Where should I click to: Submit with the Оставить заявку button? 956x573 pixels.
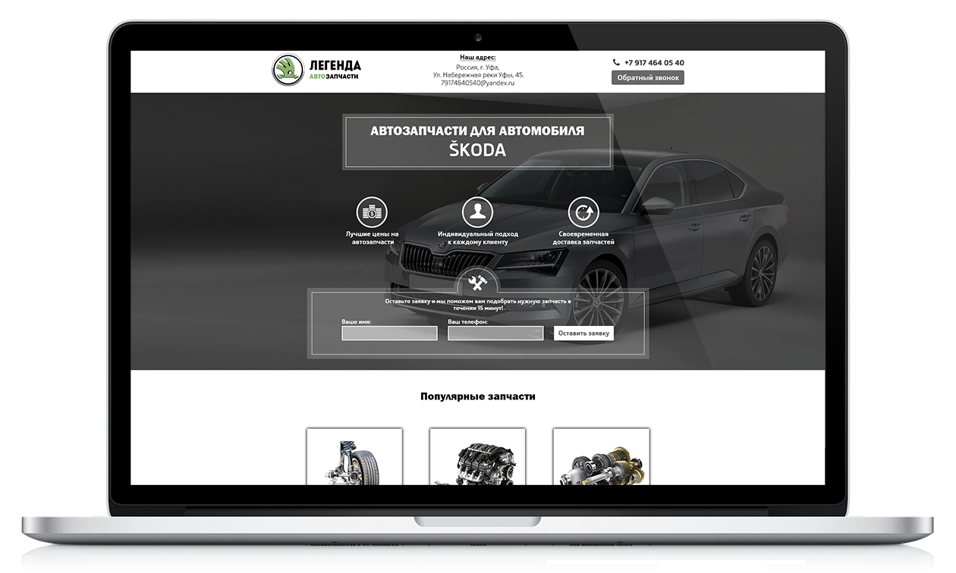point(583,333)
